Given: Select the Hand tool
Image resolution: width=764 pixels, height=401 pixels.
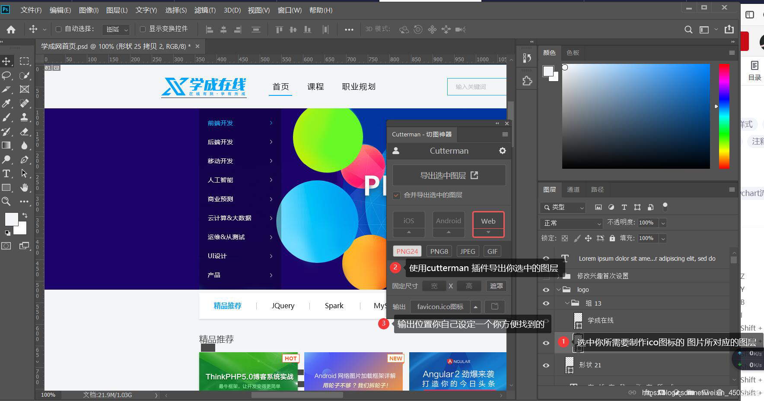Looking at the screenshot, I should click(x=24, y=187).
